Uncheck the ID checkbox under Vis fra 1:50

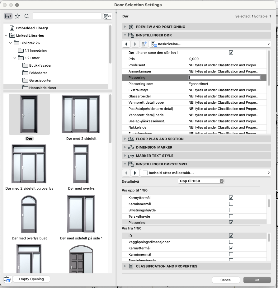pyautogui.click(x=231, y=236)
